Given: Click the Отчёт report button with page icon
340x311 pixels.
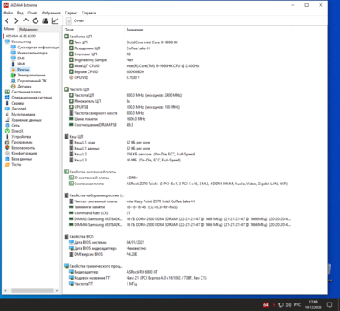Looking at the screenshot, I should [75, 20].
